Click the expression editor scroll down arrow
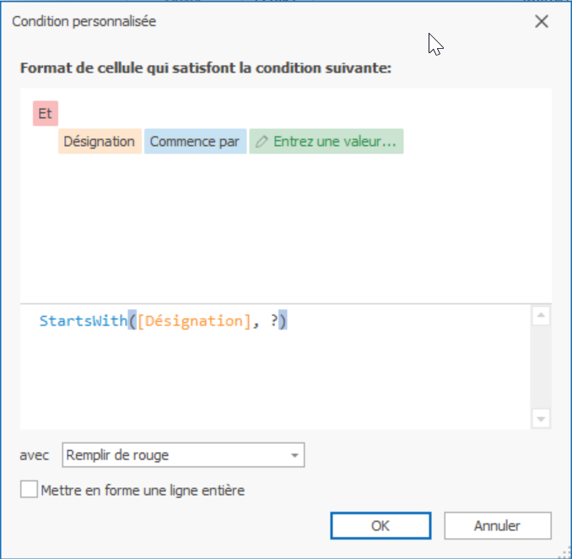The image size is (572, 559). [x=541, y=418]
